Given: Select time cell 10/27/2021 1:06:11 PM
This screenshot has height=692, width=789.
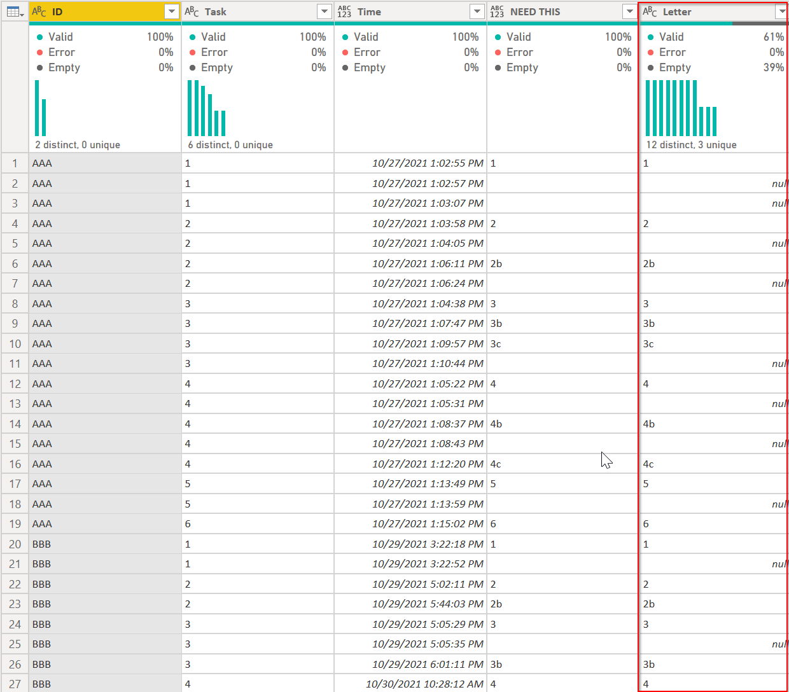Looking at the screenshot, I should point(410,263).
